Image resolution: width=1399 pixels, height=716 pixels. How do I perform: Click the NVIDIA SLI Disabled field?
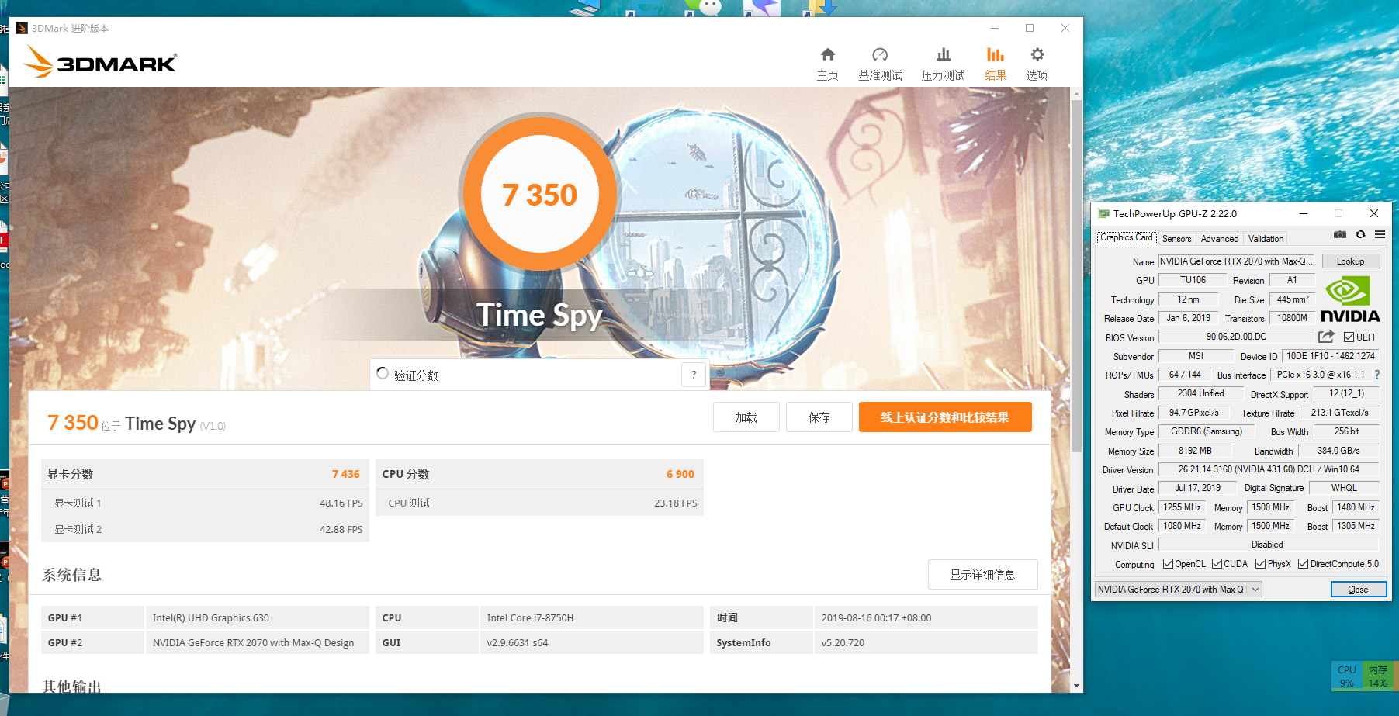pos(1269,545)
